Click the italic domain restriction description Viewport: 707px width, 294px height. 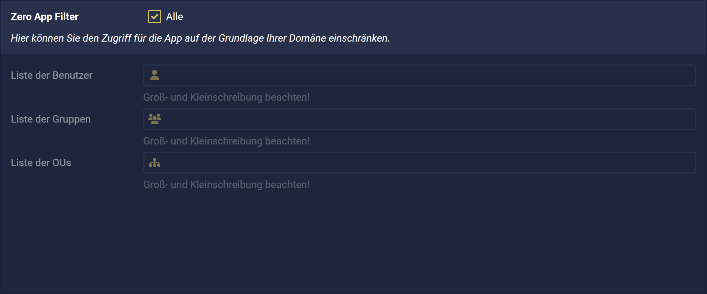tap(200, 38)
